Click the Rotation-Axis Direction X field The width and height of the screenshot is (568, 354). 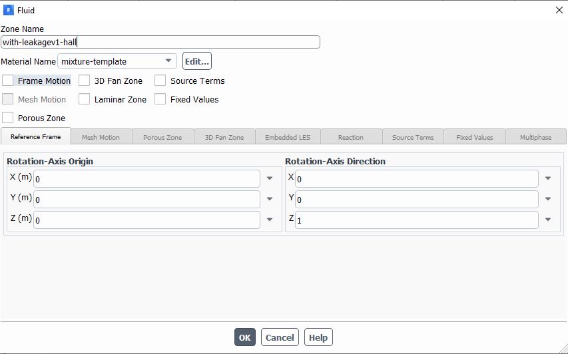pyautogui.click(x=417, y=179)
